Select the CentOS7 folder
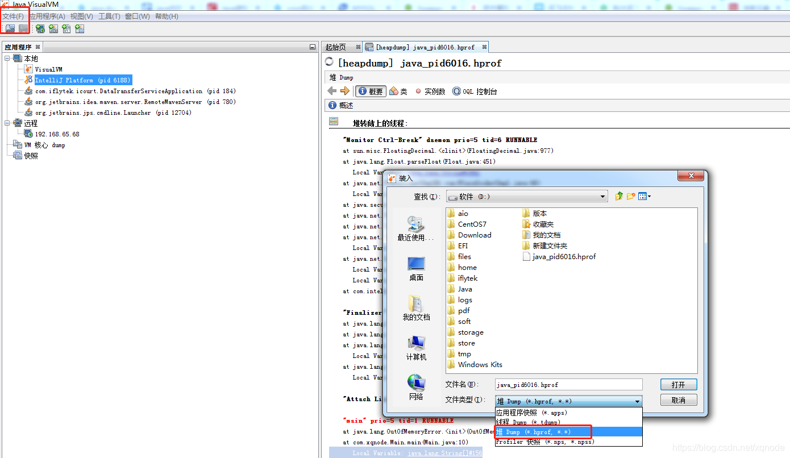 pos(467,224)
